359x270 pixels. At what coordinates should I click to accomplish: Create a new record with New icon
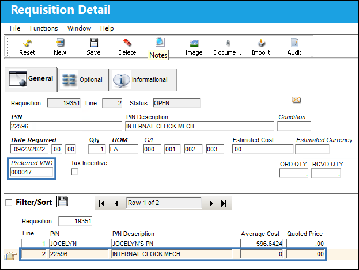tap(60, 43)
